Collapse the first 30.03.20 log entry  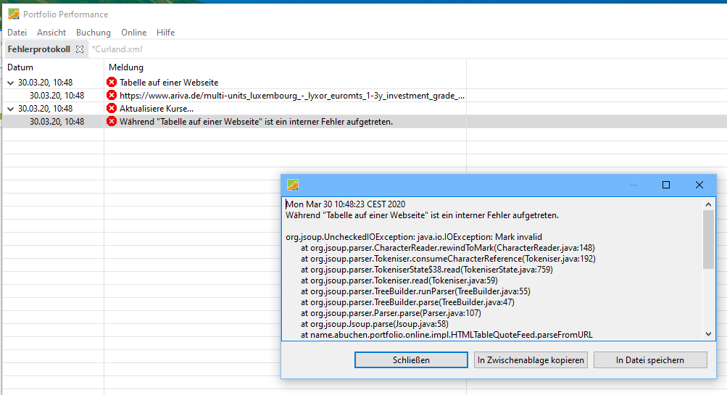click(10, 83)
